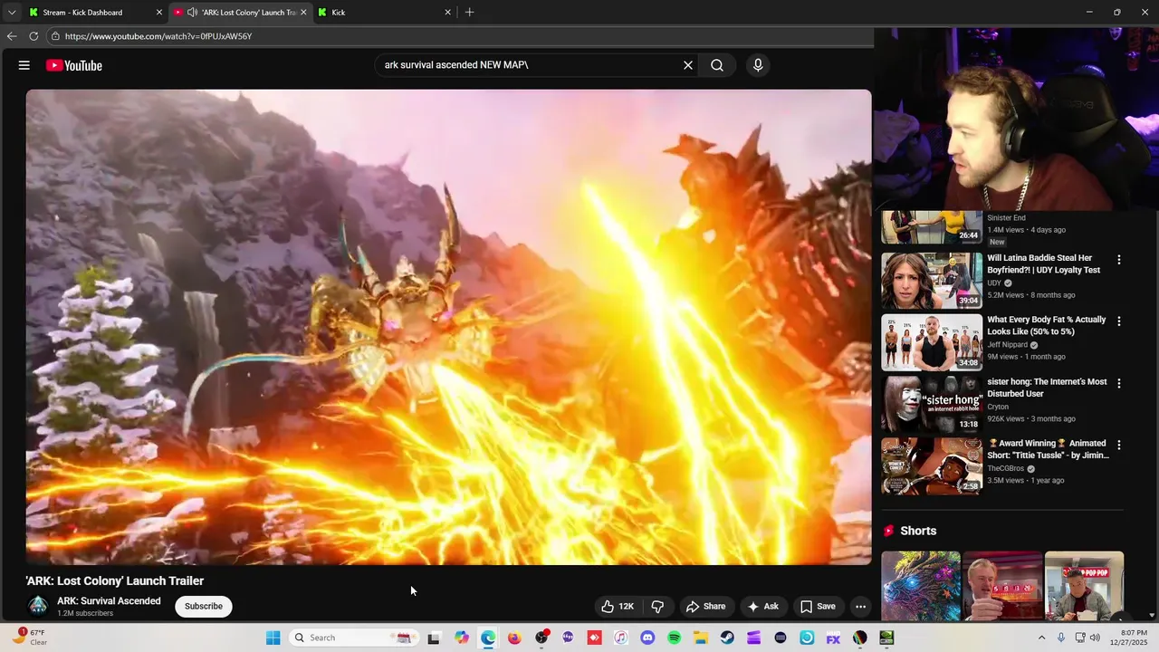Viewport: 1159px width, 652px height.
Task: Open Firefox from the taskbar
Action: [514, 638]
